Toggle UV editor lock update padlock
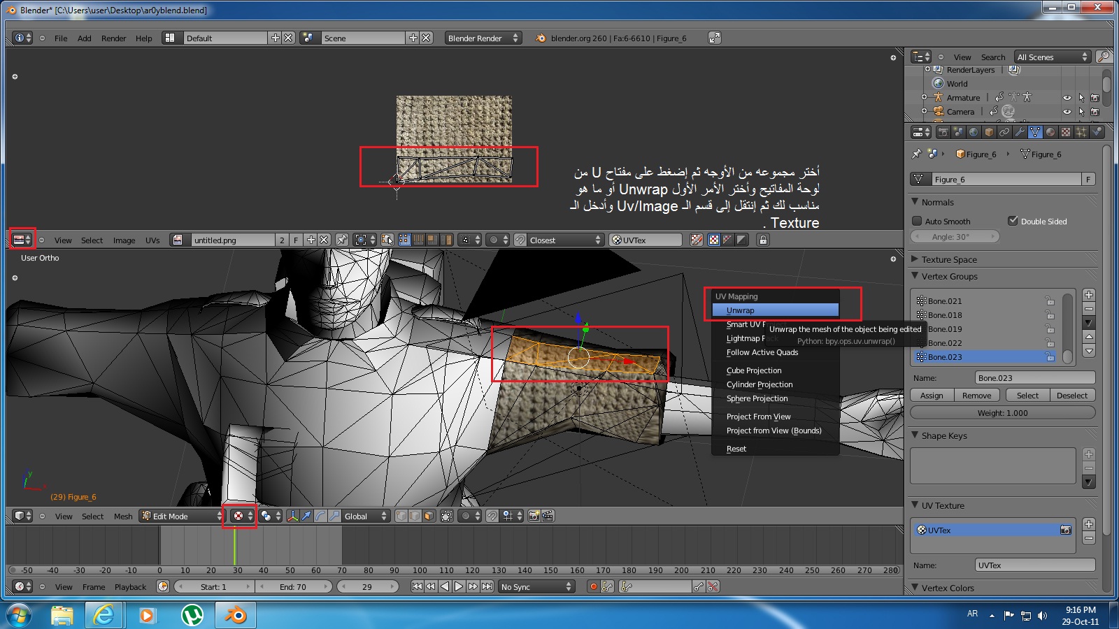This screenshot has height=629, width=1119. click(763, 240)
